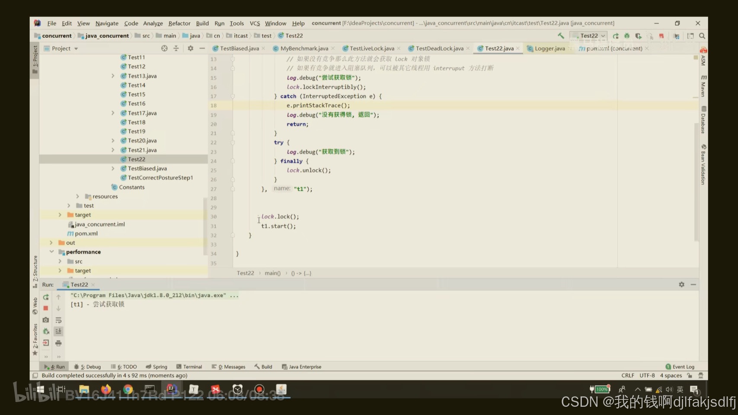Stop process with red square in Run panel
This screenshot has height=415, width=738.
tap(46, 308)
